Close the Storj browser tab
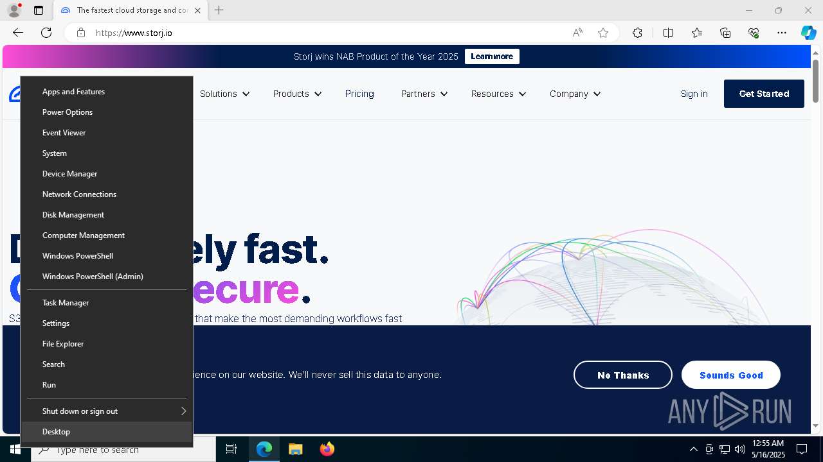Screen dimensions: 823x462 pos(198,10)
